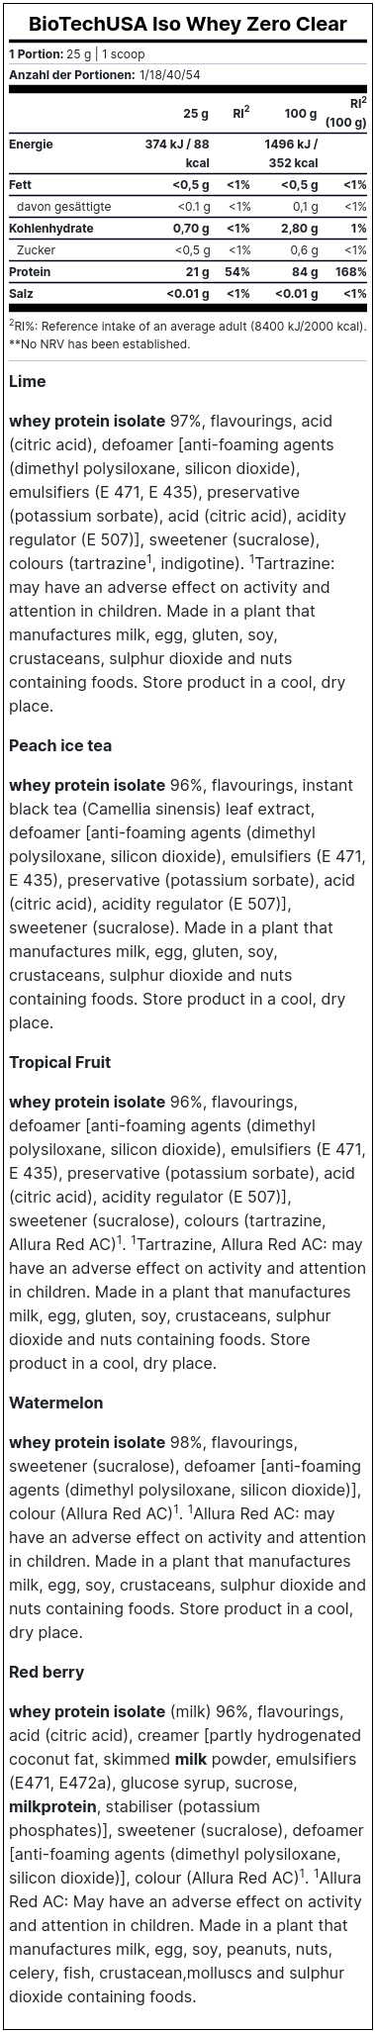
Task: Select the Peach ice tea heading
Action: pyautogui.click(x=60, y=745)
